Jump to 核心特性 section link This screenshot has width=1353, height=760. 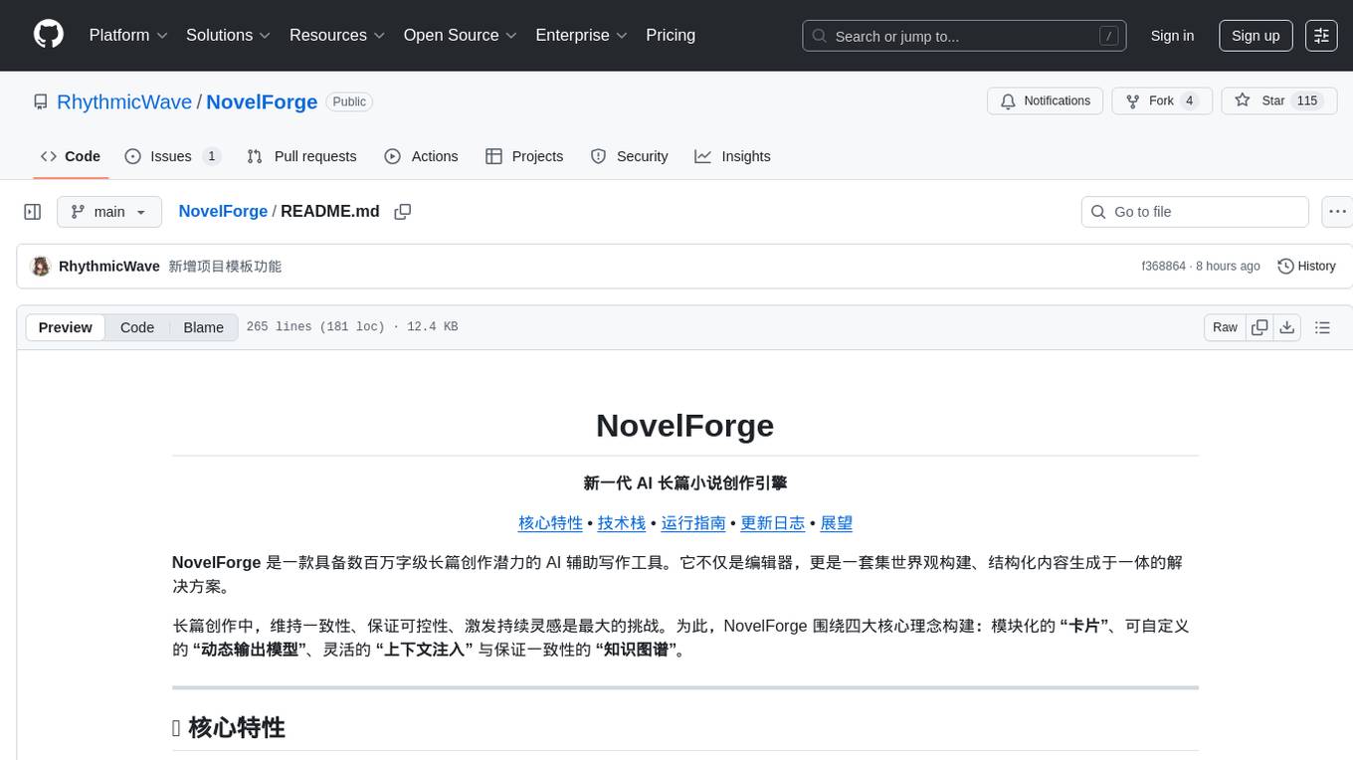(x=550, y=523)
